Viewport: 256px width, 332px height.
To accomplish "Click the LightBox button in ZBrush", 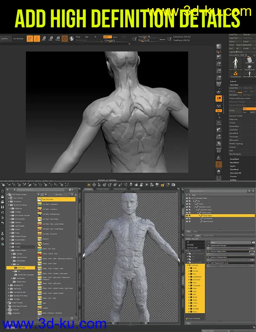I will (5, 39).
